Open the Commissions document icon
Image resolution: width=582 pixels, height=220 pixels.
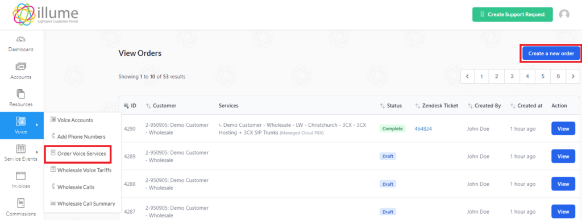[x=21, y=204]
